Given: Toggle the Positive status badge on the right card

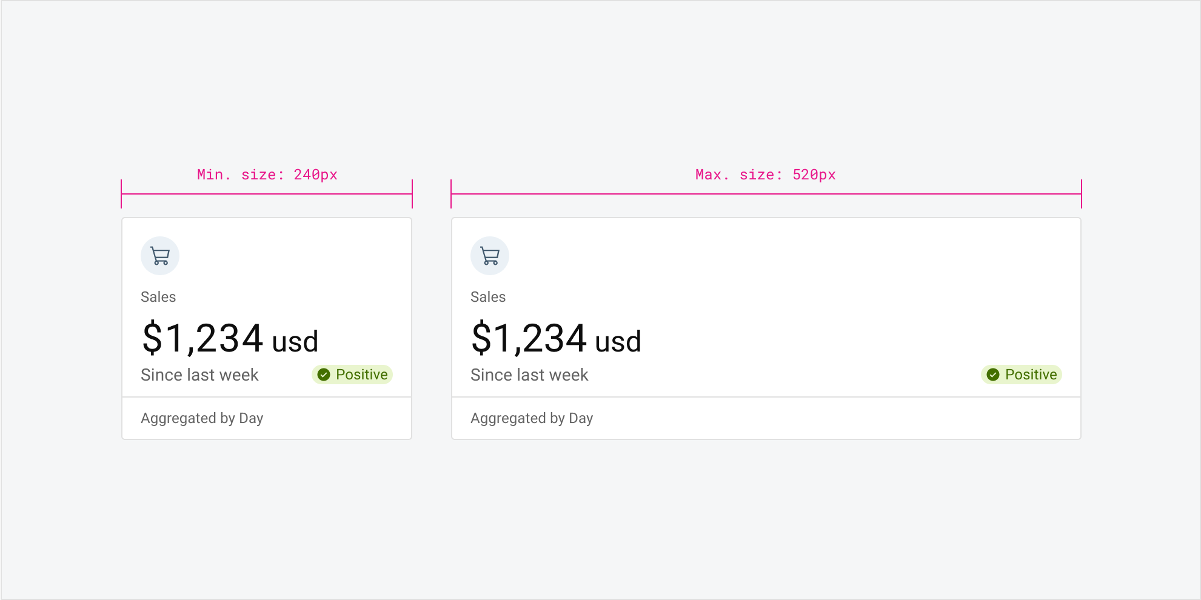Looking at the screenshot, I should [x=1021, y=375].
